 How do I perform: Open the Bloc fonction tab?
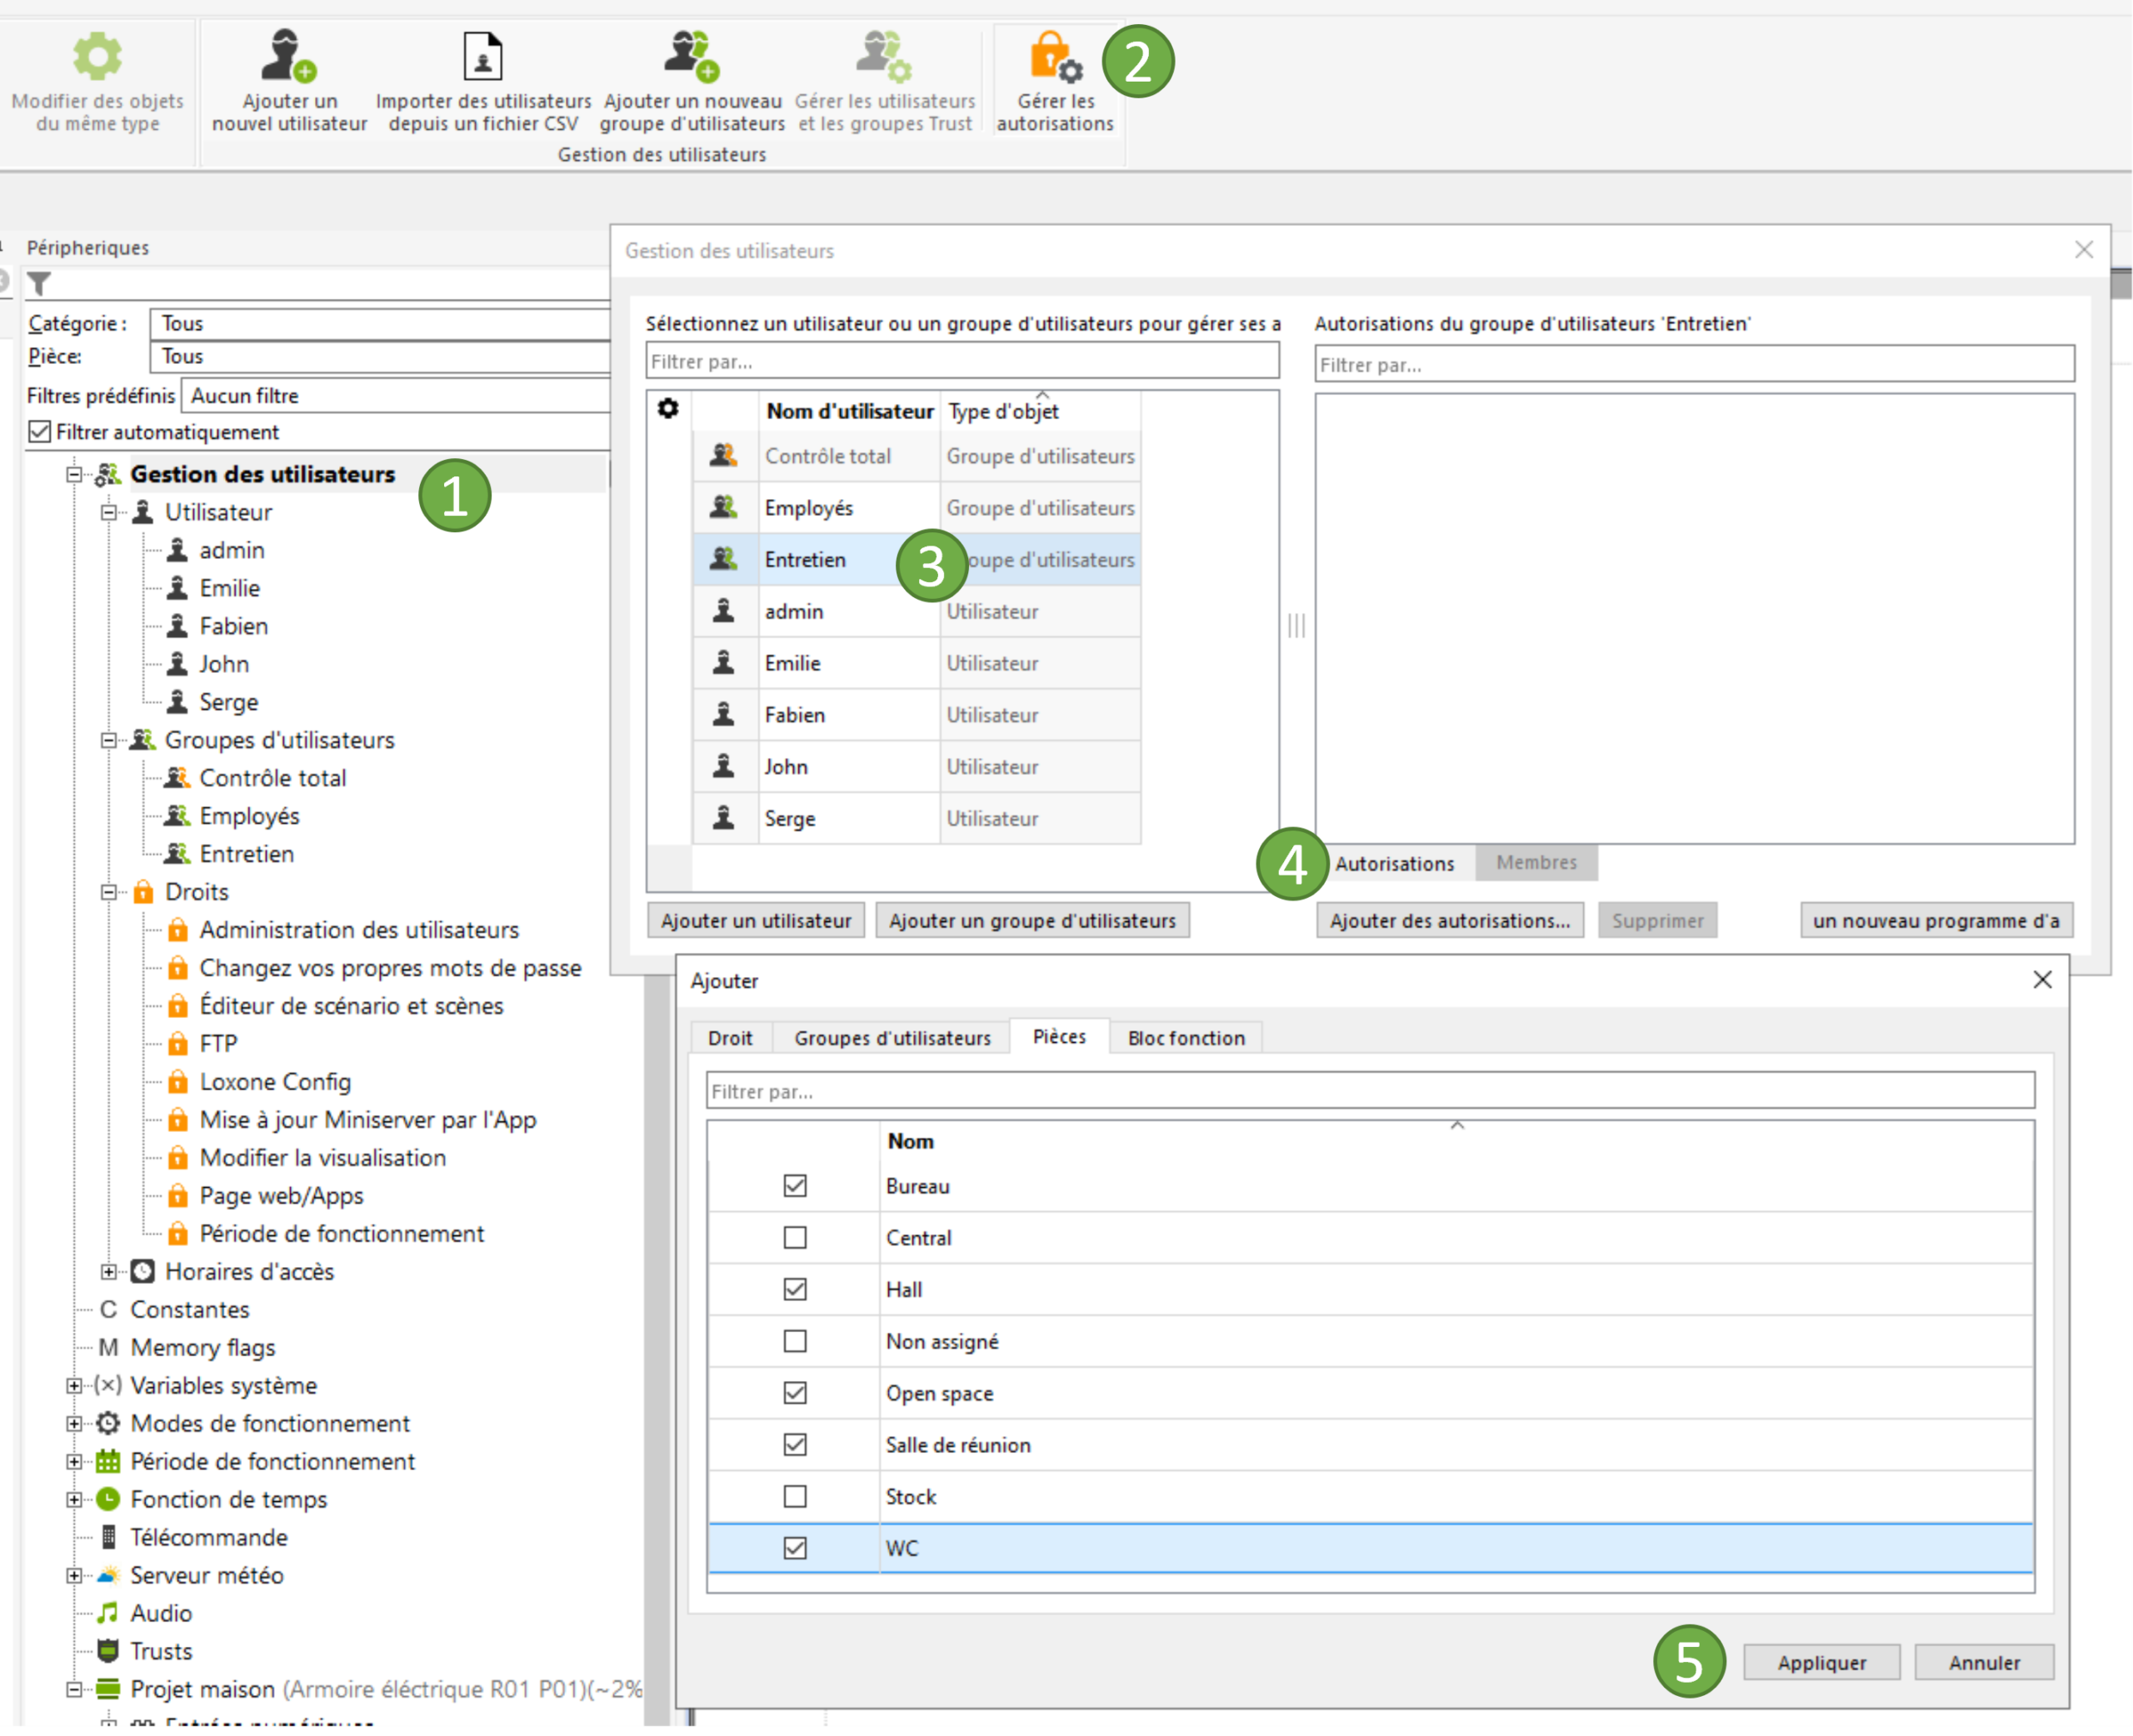[1186, 1038]
